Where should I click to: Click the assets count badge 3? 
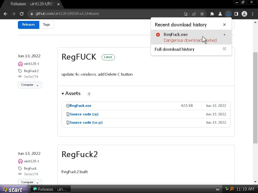tap(89, 94)
